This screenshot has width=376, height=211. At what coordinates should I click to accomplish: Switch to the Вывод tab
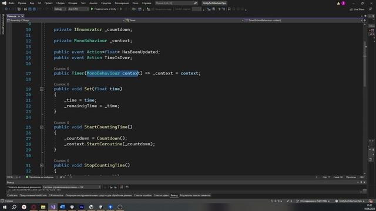174,195
